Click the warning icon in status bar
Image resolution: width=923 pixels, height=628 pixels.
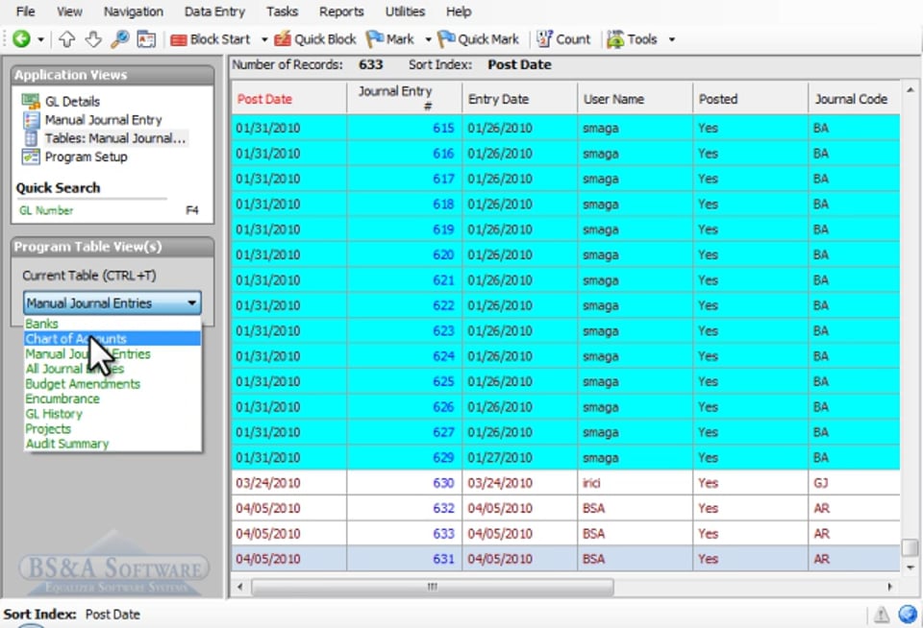coord(881,615)
